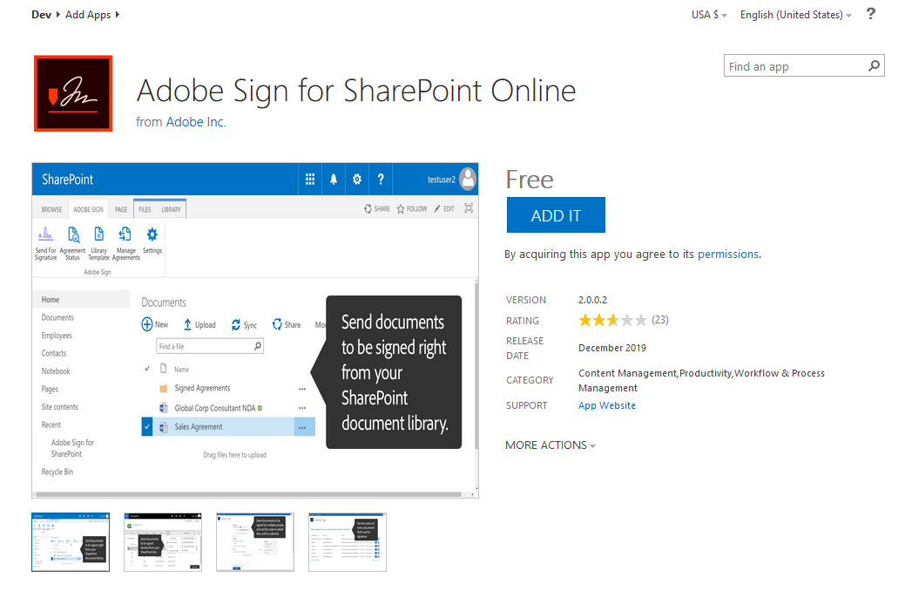Click the New document plus icon
Viewport: 898px width, 591px height.
coord(146,323)
